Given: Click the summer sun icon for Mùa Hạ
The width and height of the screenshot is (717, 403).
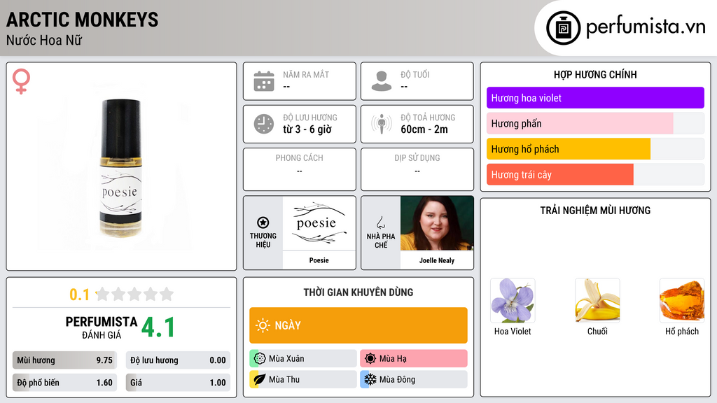Looking at the screenshot, I should pyautogui.click(x=370, y=359).
